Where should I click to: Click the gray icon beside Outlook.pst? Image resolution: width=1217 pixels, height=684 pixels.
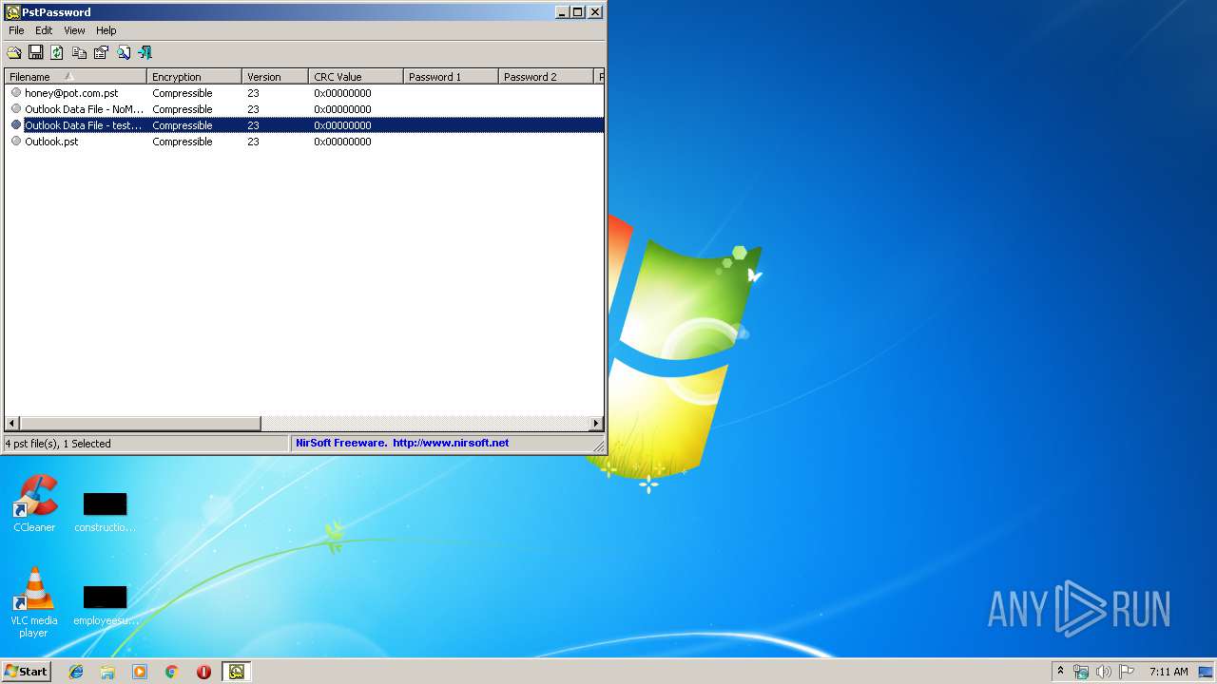(x=16, y=141)
